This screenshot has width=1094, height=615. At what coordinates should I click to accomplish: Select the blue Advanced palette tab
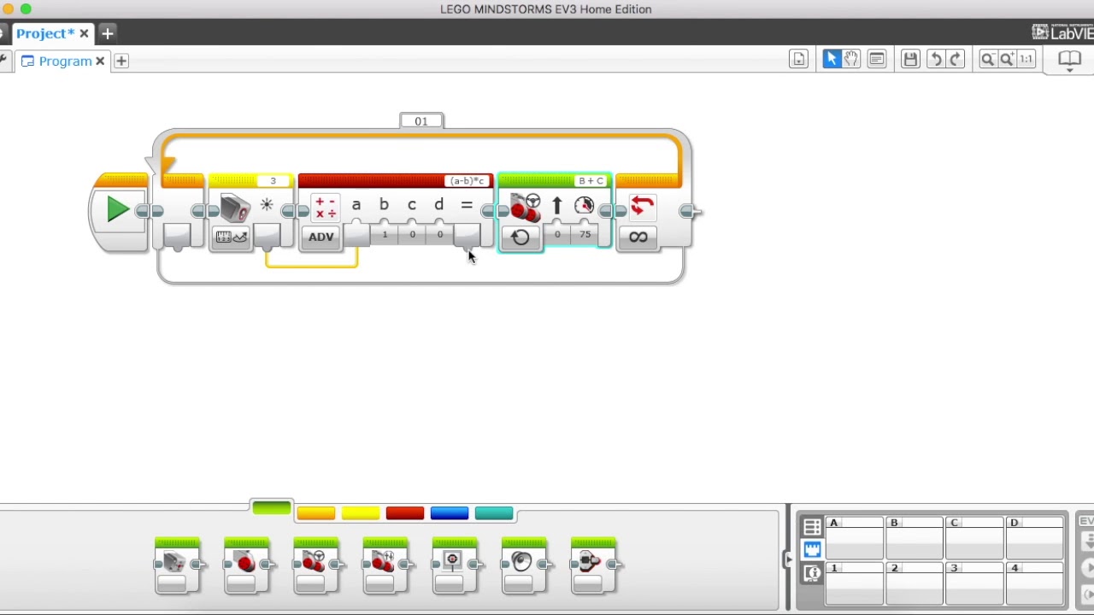pyautogui.click(x=450, y=513)
